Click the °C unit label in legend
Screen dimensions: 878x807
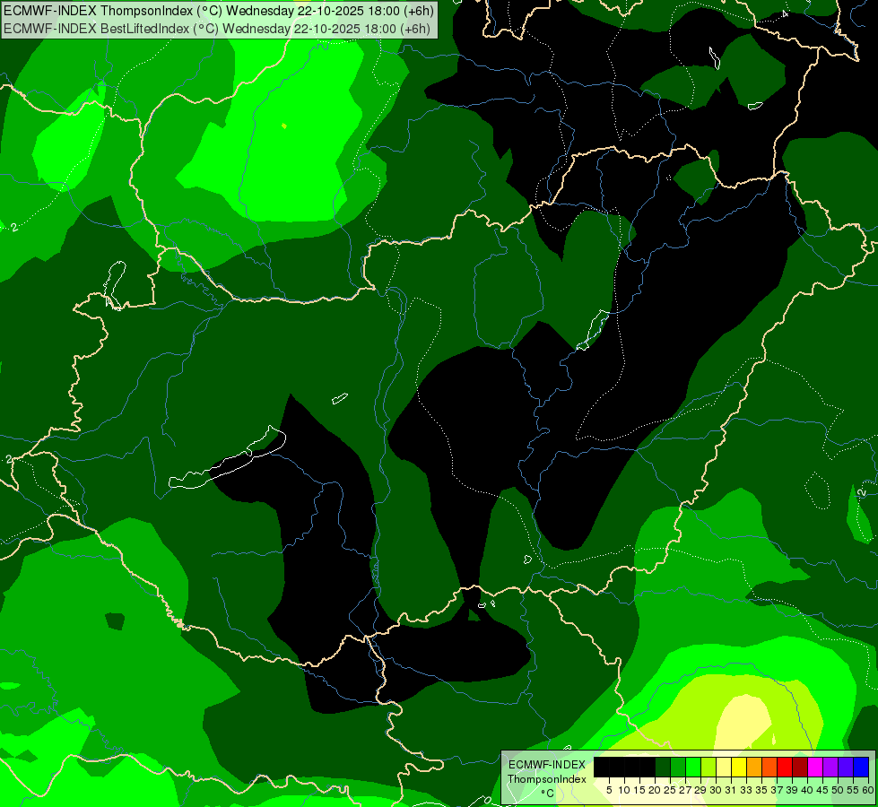pos(548,794)
